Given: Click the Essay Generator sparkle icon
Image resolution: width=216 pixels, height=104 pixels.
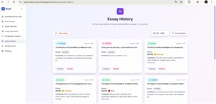Looking at the screenshot, I should click(x=3, y=31).
